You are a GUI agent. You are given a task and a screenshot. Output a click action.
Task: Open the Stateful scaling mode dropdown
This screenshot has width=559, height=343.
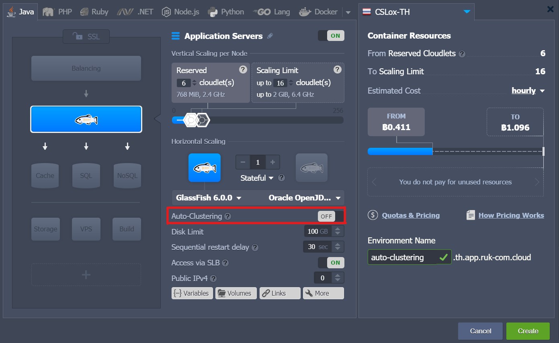257,178
